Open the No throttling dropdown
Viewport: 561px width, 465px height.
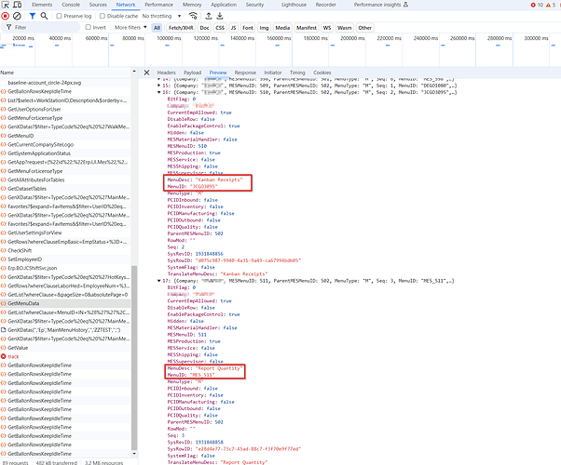point(161,16)
